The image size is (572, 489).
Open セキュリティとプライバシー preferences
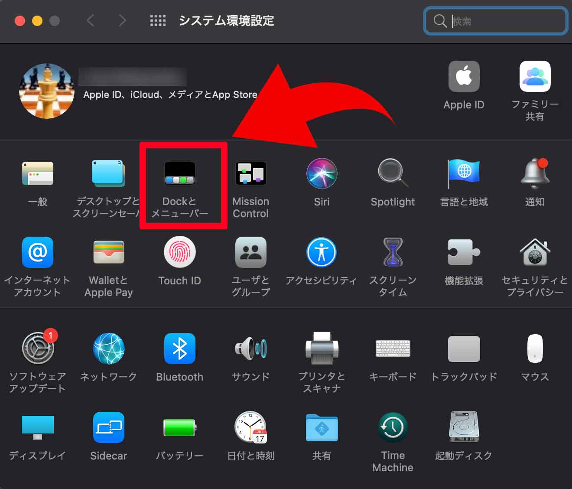coord(535,252)
